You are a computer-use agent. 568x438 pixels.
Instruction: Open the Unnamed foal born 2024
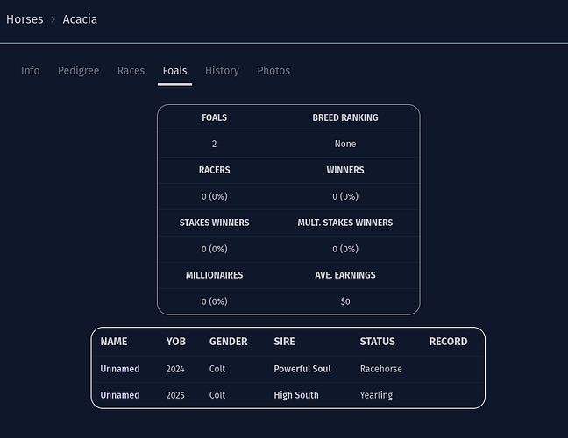point(120,369)
